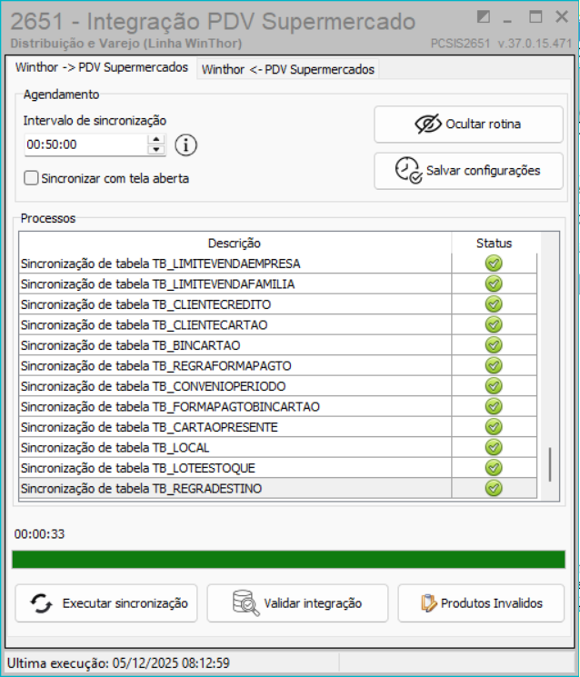Viewport: 580px width, 677px height.
Task: Select row Sincronização de tabela TB_FORMAPAGTOBINCARTAO
Action: tap(278, 406)
